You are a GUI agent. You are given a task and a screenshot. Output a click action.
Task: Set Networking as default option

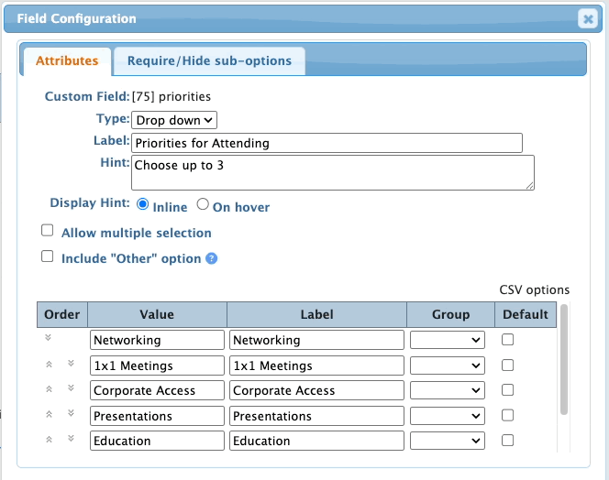[x=507, y=340]
